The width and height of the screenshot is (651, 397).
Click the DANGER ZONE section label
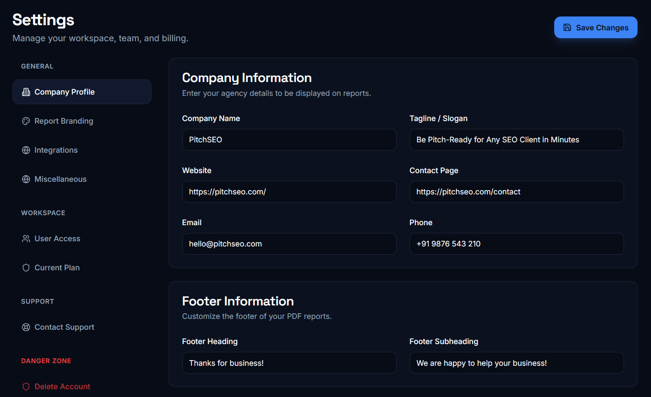(46, 361)
